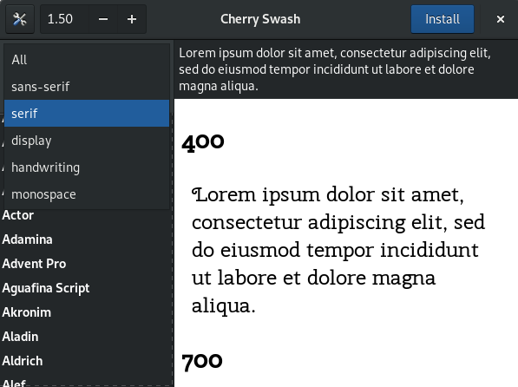Open the tools settings wrench icon

(20, 19)
